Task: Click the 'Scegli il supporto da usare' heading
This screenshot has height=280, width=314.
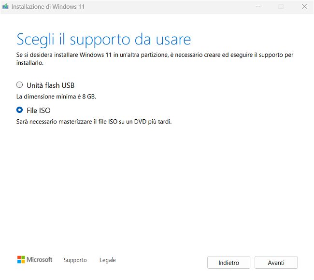Action: pos(103,39)
